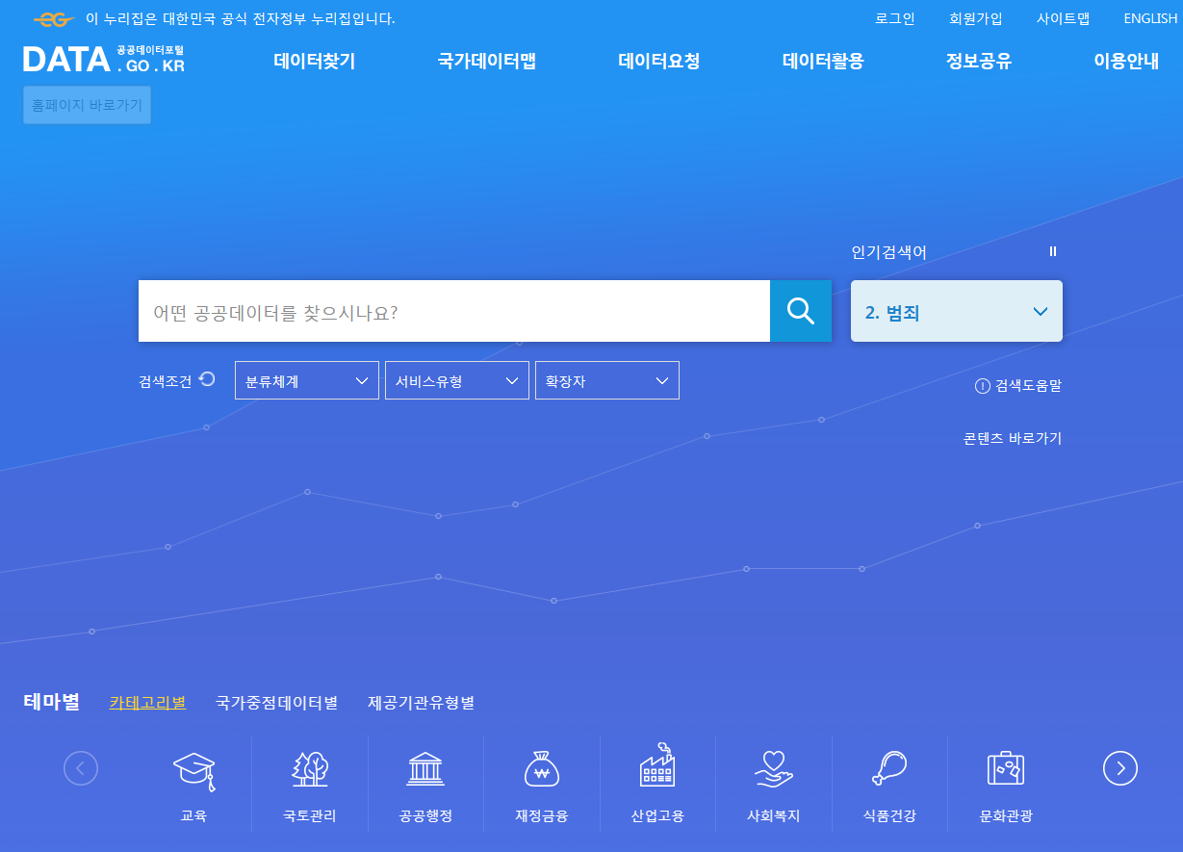Click the magnifier search button

pyautogui.click(x=801, y=311)
